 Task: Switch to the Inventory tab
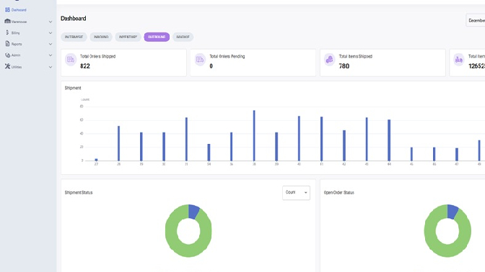tap(128, 37)
